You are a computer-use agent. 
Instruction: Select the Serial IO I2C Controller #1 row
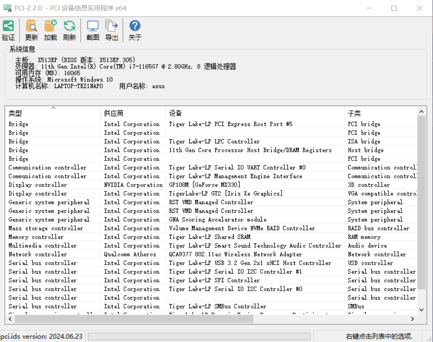tap(211, 272)
